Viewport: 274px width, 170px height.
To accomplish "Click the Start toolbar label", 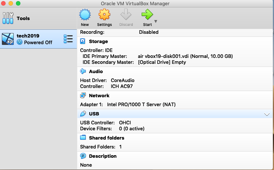I will [x=147, y=24].
